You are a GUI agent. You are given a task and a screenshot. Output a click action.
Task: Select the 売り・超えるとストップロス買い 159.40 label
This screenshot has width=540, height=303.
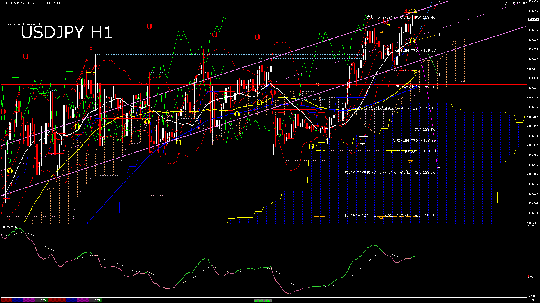pyautogui.click(x=401, y=17)
